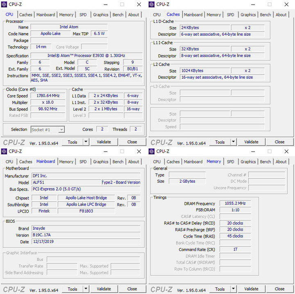Viewport: 295px width, 294px height.
Task: Open Tools dropdown arrow in Mainboard window
Action: point(86,289)
